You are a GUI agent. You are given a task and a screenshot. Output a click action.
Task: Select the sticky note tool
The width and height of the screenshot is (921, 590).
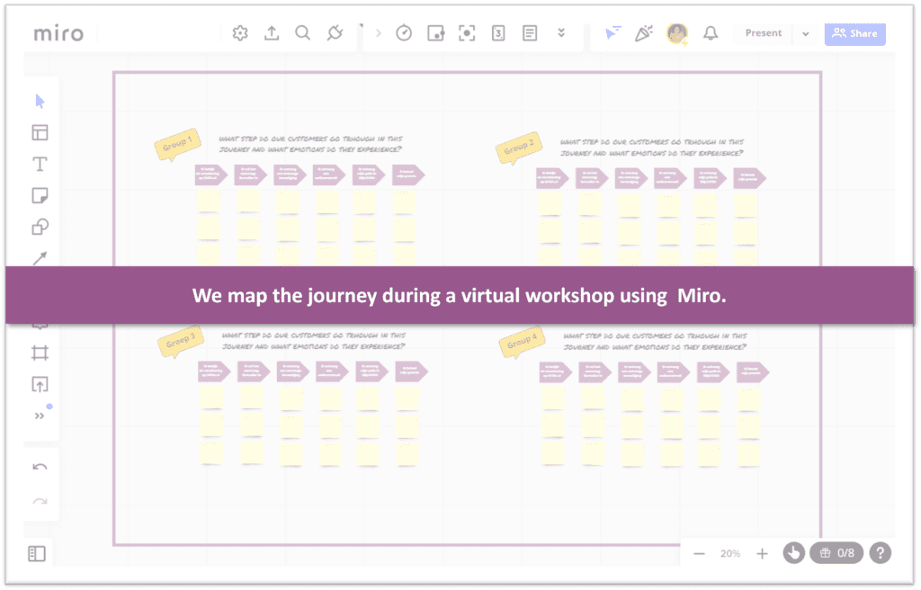coord(40,195)
